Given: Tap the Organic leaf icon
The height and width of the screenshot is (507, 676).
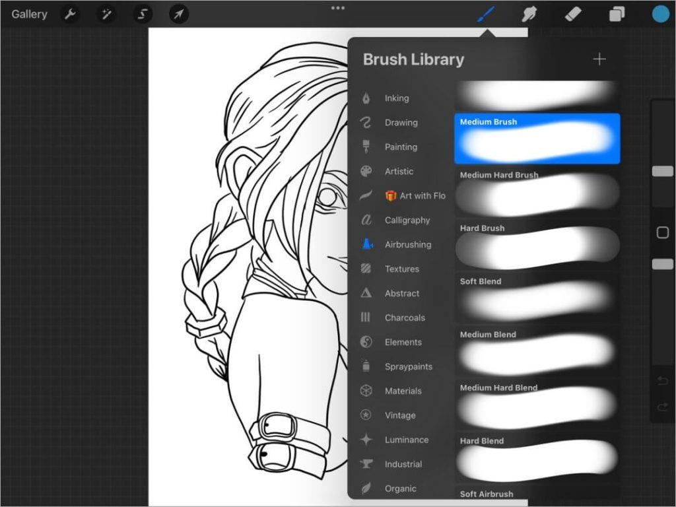Looking at the screenshot, I should [366, 488].
